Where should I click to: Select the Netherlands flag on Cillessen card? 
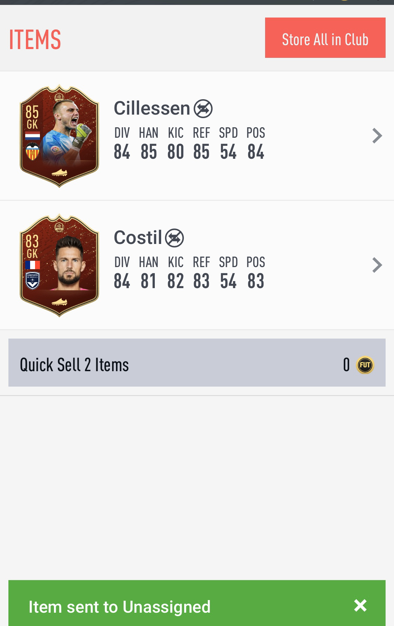click(32, 136)
